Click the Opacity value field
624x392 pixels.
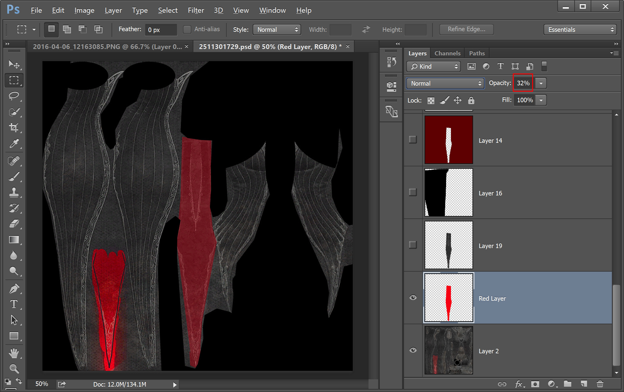pos(523,83)
